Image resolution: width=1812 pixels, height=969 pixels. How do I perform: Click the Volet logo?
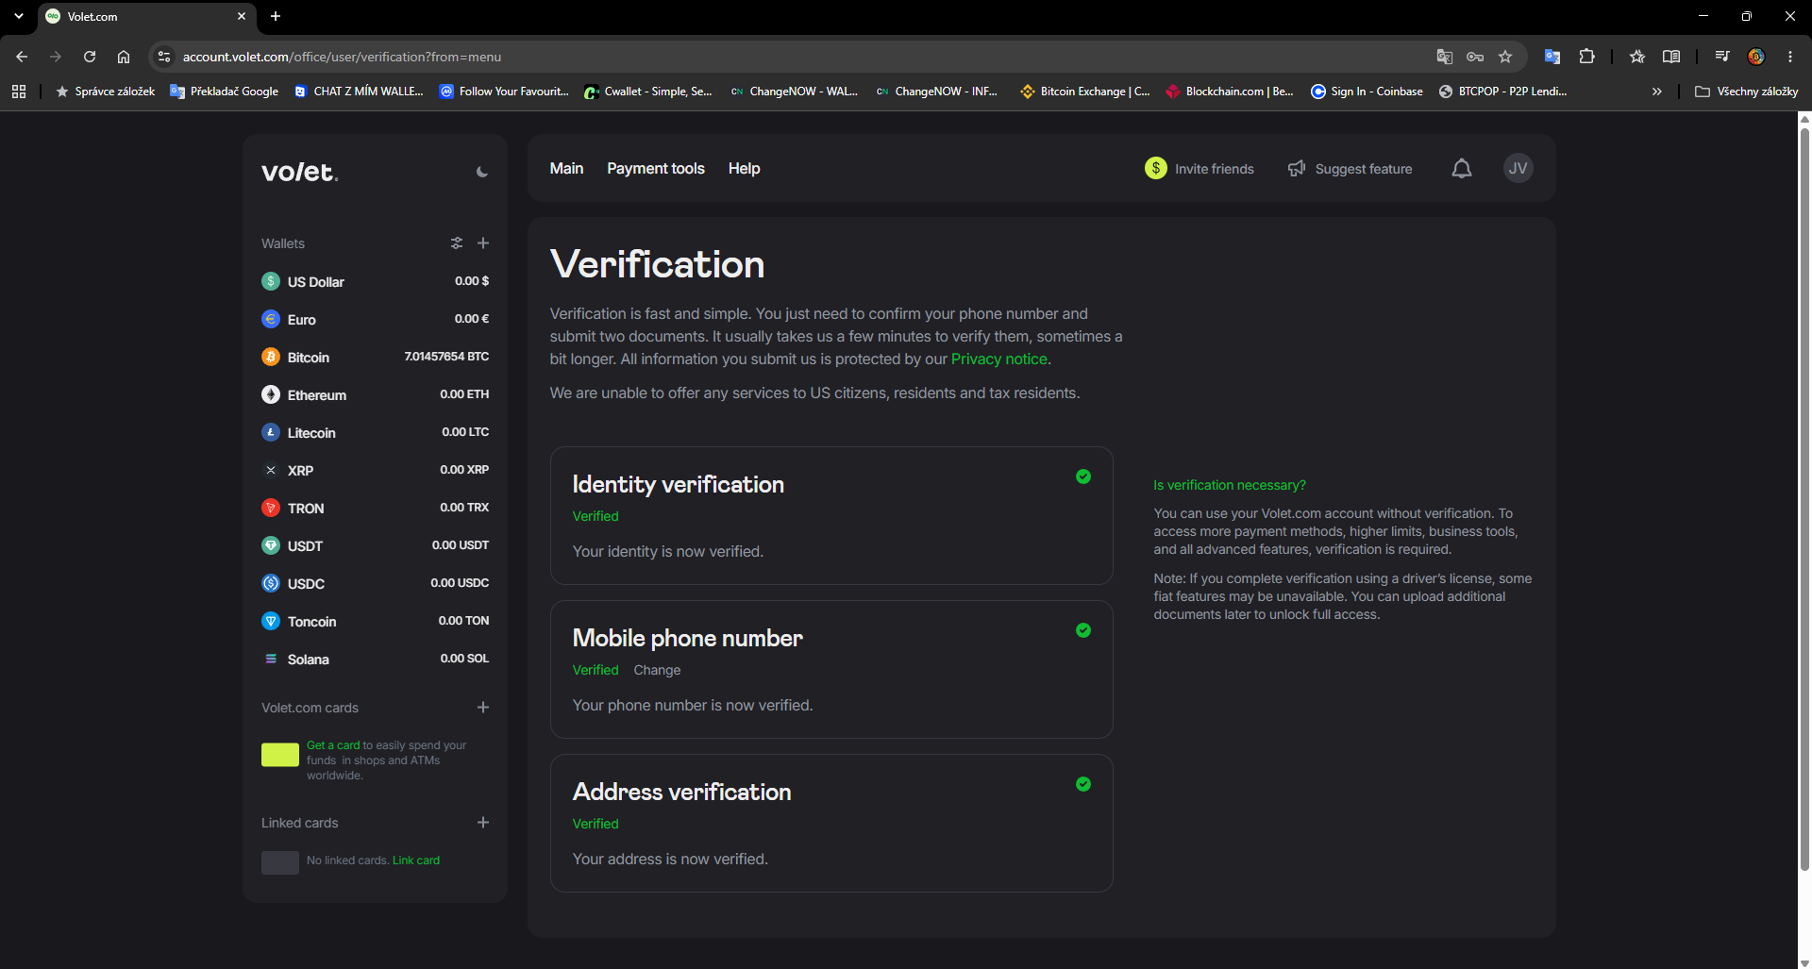click(x=299, y=172)
